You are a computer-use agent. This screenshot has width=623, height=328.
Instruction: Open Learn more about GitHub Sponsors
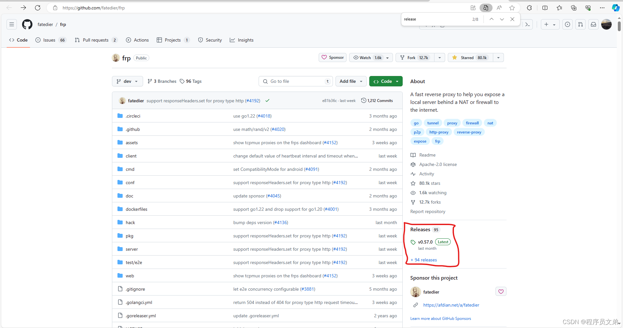[441, 319]
